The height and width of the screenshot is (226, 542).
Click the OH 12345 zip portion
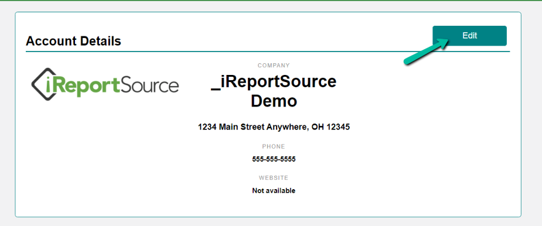(x=331, y=127)
